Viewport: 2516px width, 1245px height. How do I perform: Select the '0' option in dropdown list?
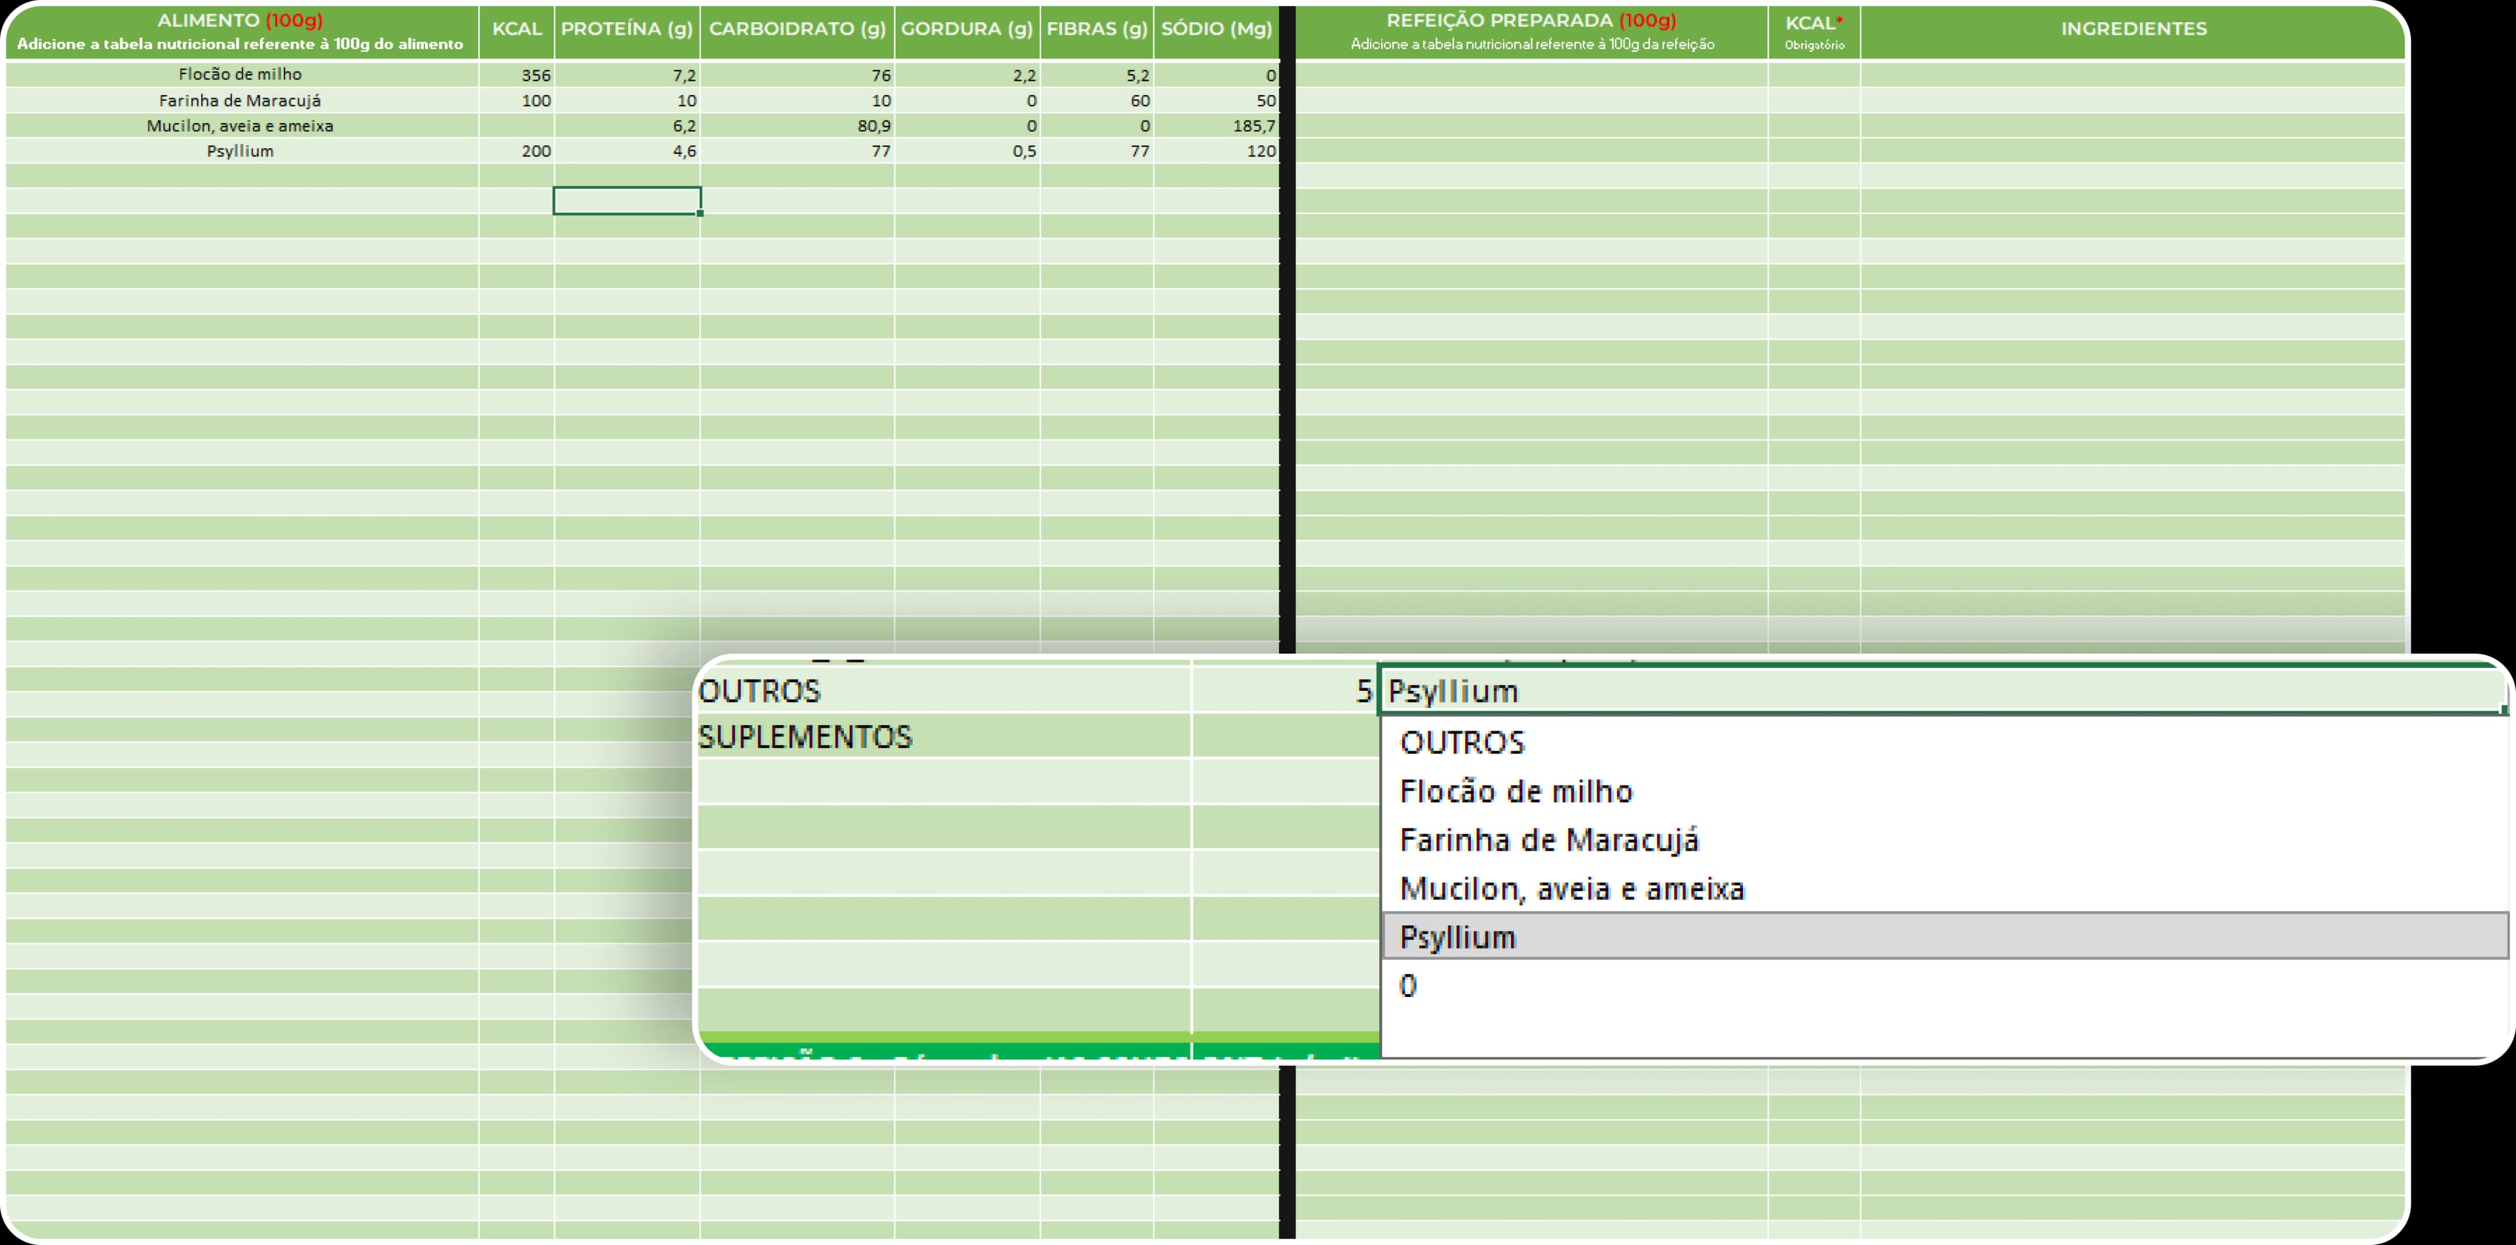pos(1407,986)
